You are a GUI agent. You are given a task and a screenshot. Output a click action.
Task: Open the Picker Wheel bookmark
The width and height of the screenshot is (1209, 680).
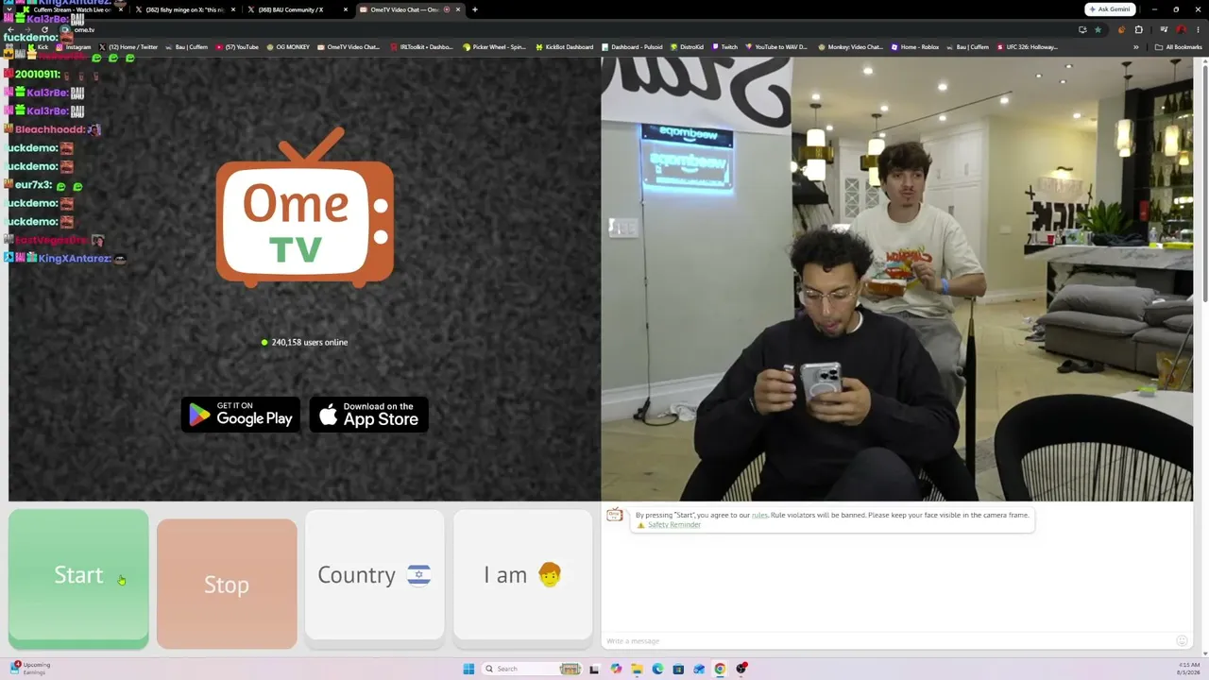494,47
